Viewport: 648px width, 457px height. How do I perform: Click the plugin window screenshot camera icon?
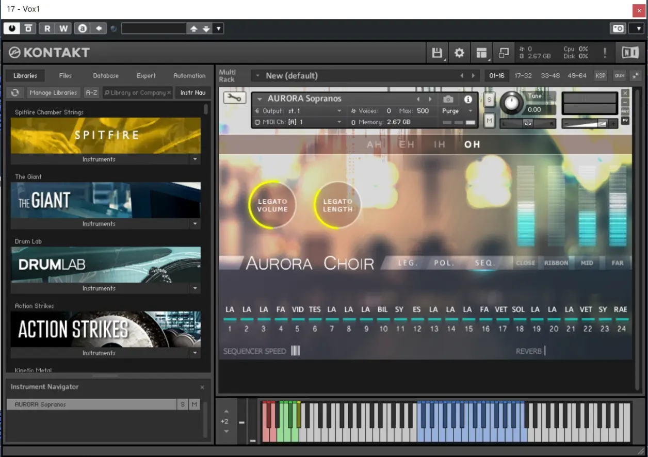click(618, 29)
